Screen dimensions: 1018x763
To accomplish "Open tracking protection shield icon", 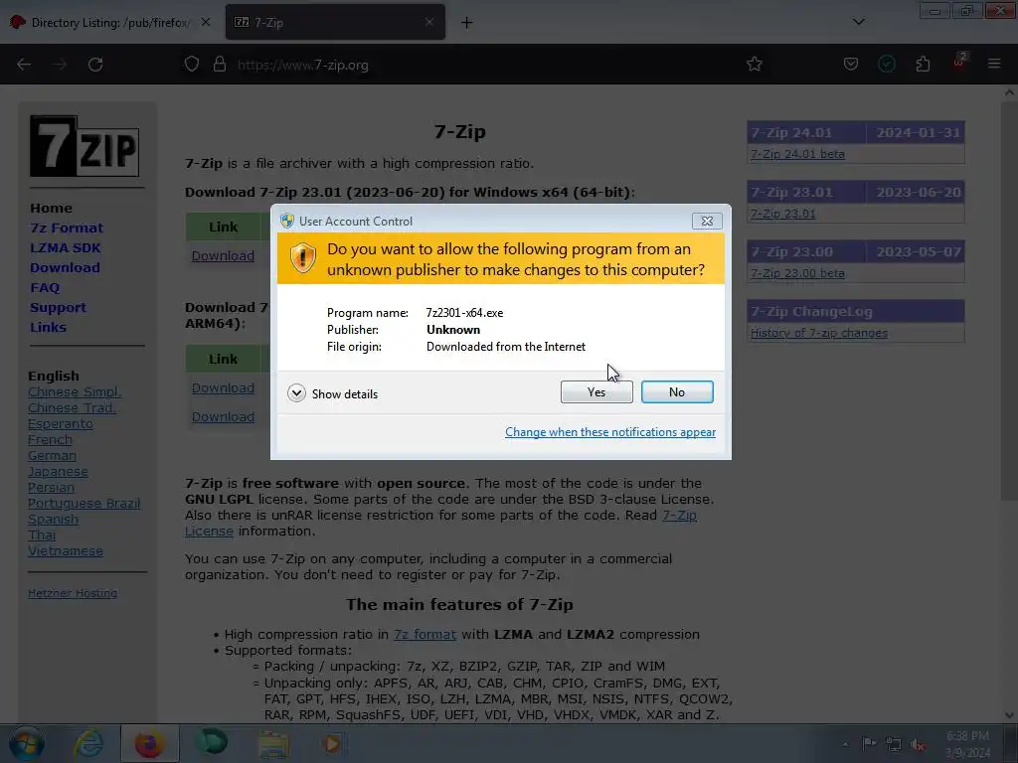I will (192, 65).
